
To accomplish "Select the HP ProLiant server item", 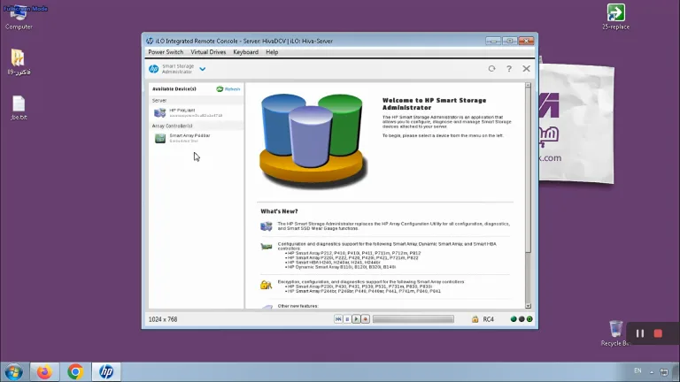I will (x=196, y=112).
